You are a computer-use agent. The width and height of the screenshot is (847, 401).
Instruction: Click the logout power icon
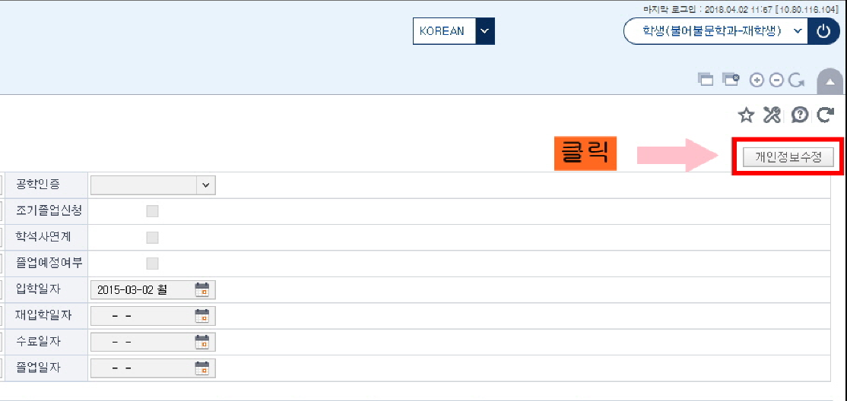(823, 31)
